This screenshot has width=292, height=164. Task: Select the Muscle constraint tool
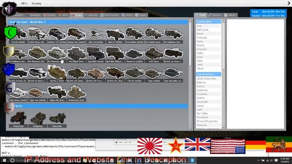209,46
